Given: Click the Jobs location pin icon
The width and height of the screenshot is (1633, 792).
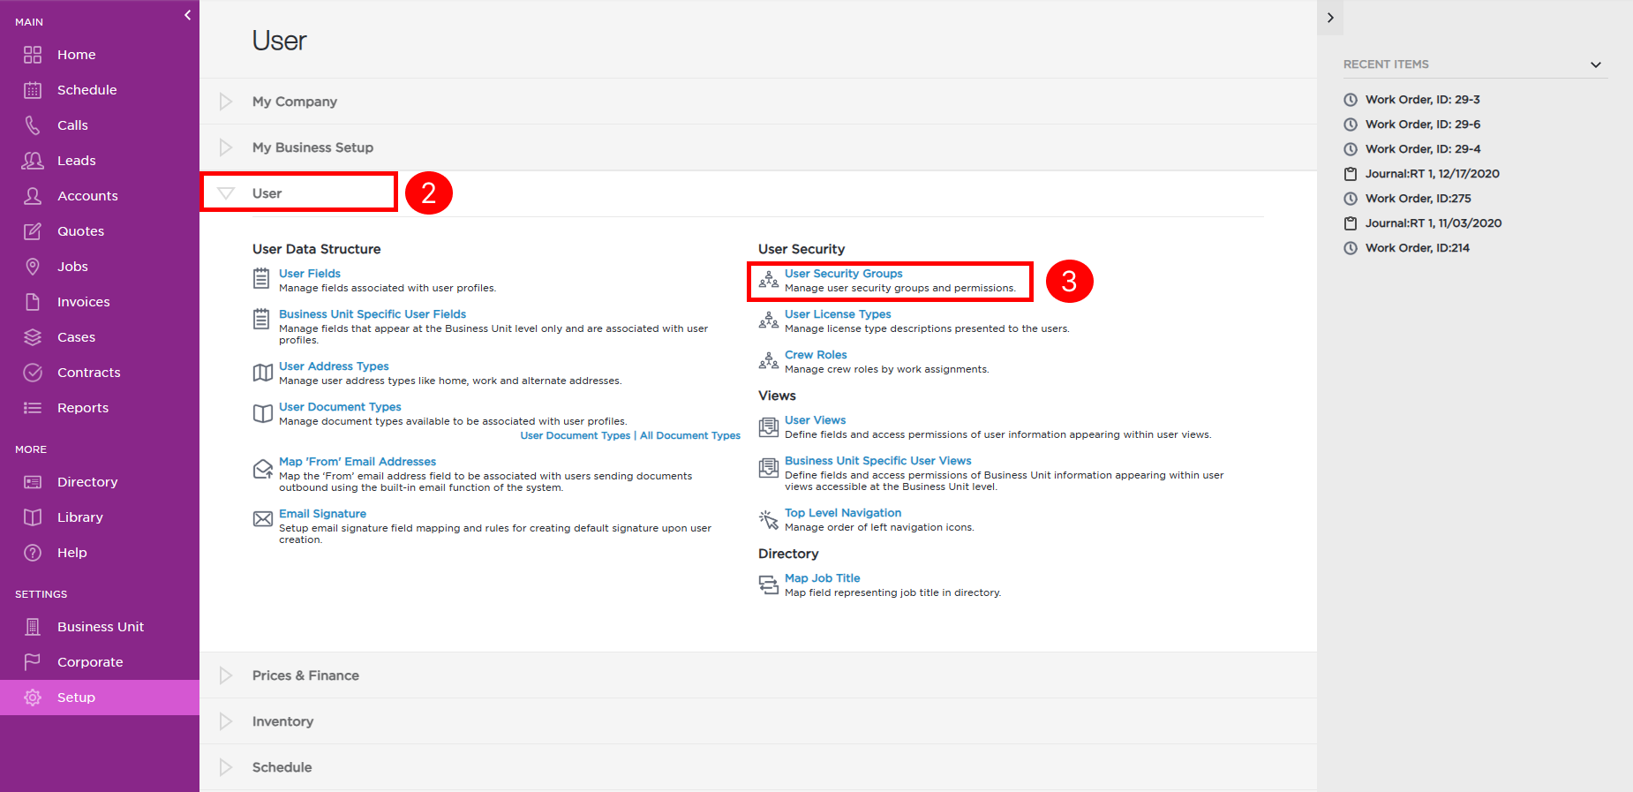Looking at the screenshot, I should 33,267.
